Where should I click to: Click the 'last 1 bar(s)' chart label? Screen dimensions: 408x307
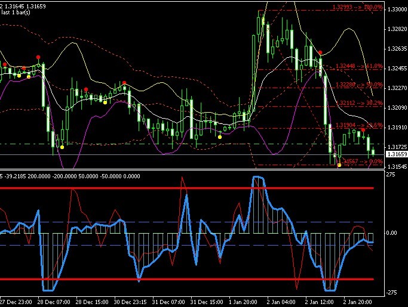tap(16, 12)
